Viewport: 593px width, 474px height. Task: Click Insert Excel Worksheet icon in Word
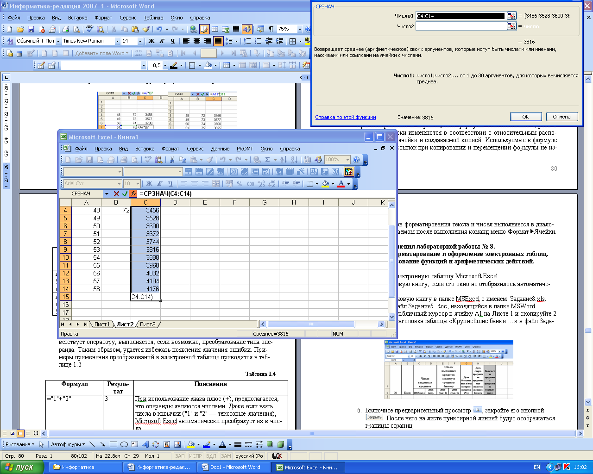(226, 29)
